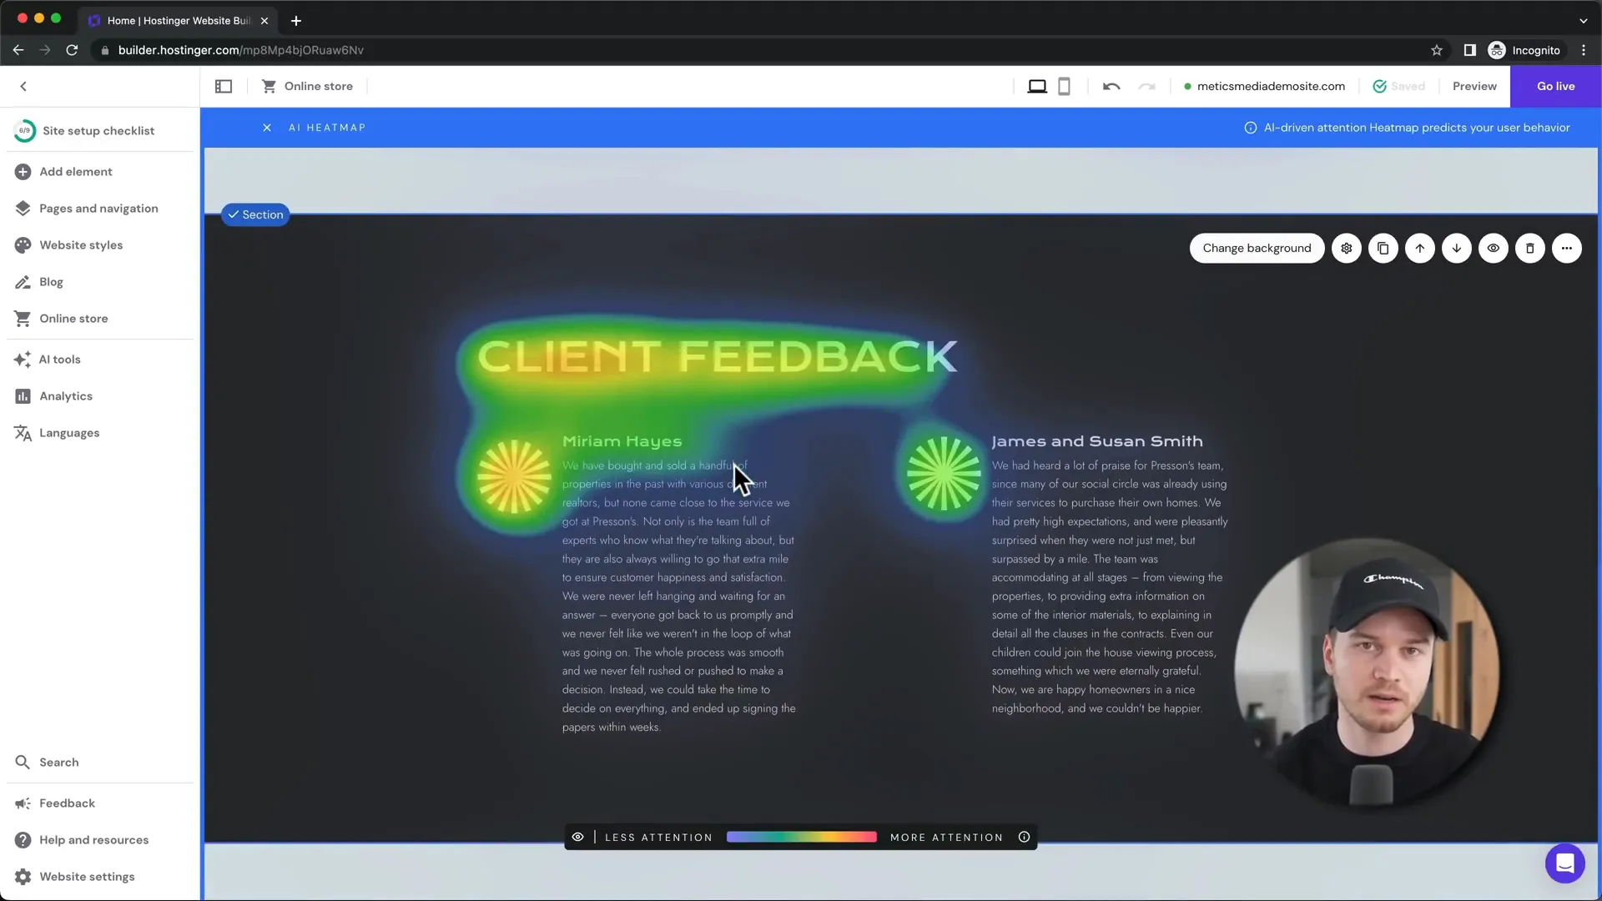Screen dimensions: 1602x901
Task: Select Website styles menu item
Action: (80, 244)
